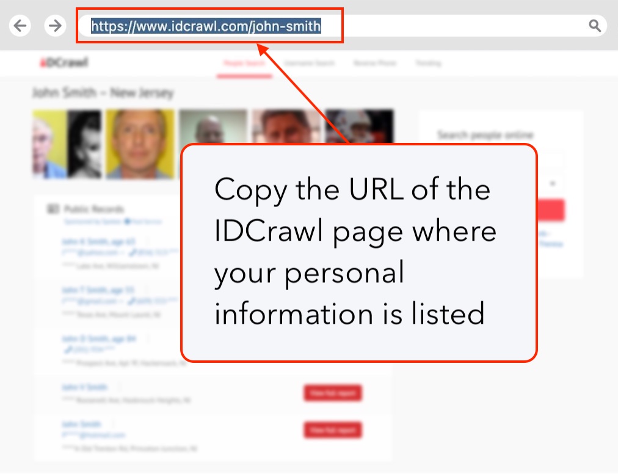Click the Public Records section icon
Image resolution: width=618 pixels, height=474 pixels.
click(x=53, y=209)
